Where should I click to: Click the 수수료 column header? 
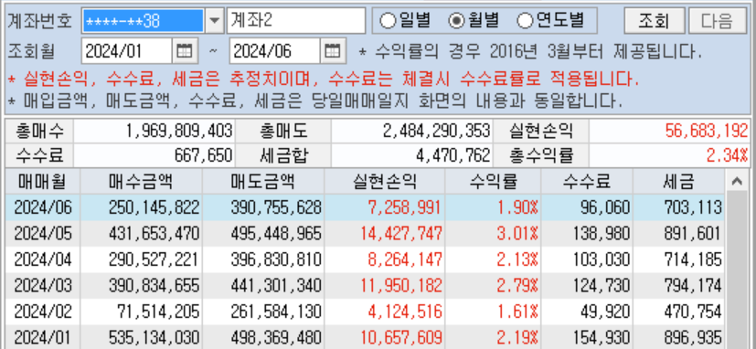pos(587,181)
